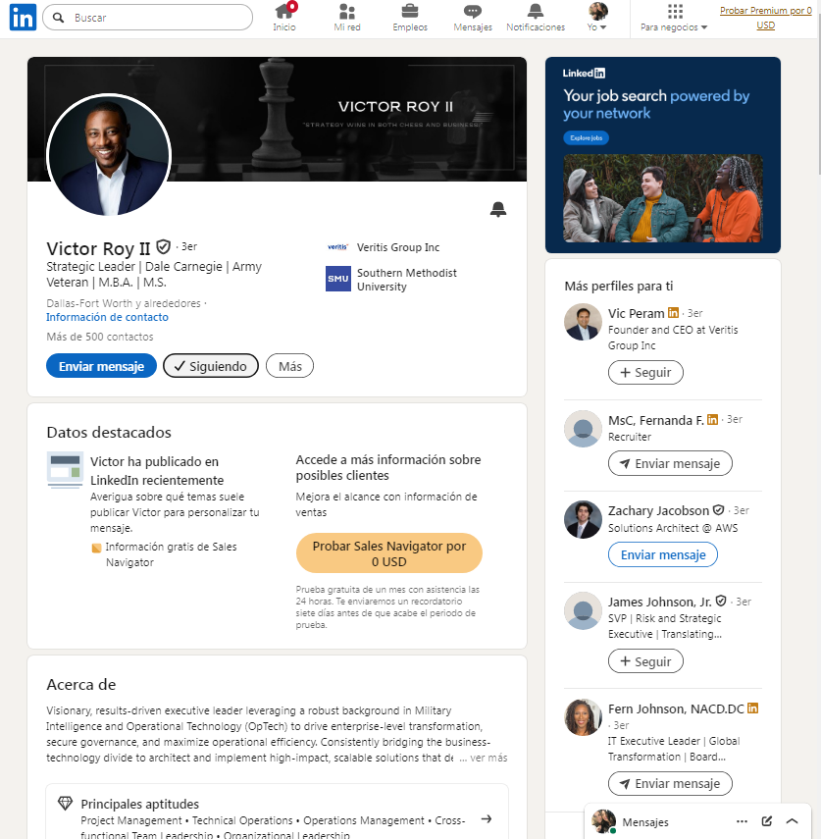Screen dimensions: 821x839
Task: Open the job search ad image
Action: tap(663, 198)
